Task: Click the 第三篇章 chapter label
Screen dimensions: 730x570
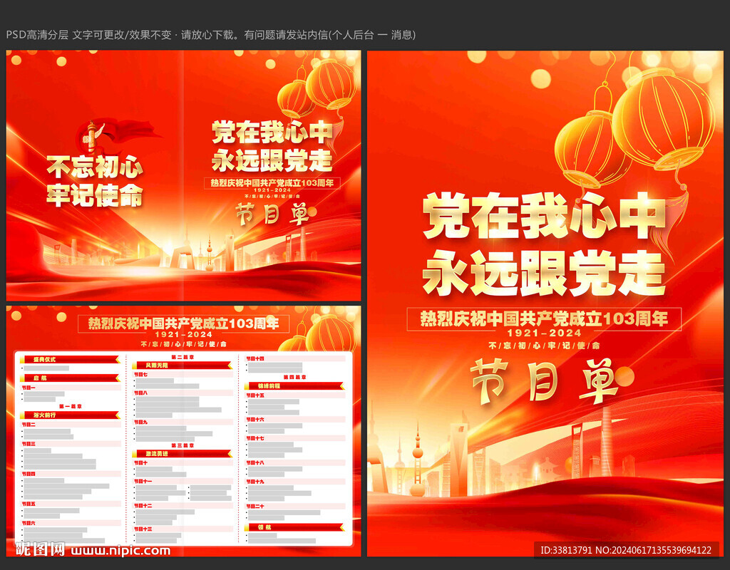Action: [x=182, y=445]
